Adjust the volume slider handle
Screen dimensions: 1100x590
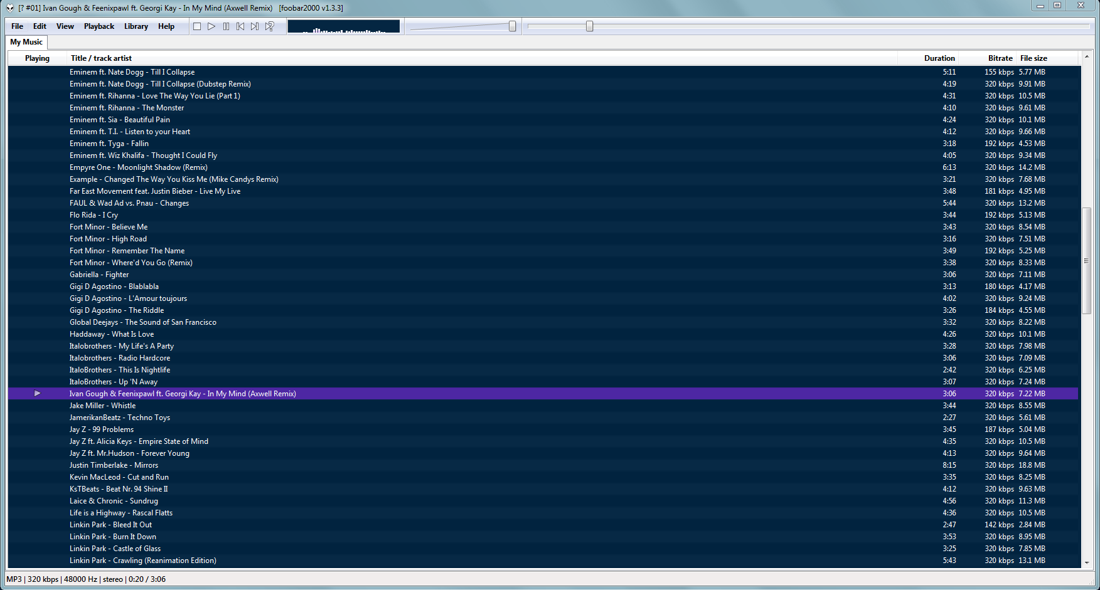tap(513, 26)
